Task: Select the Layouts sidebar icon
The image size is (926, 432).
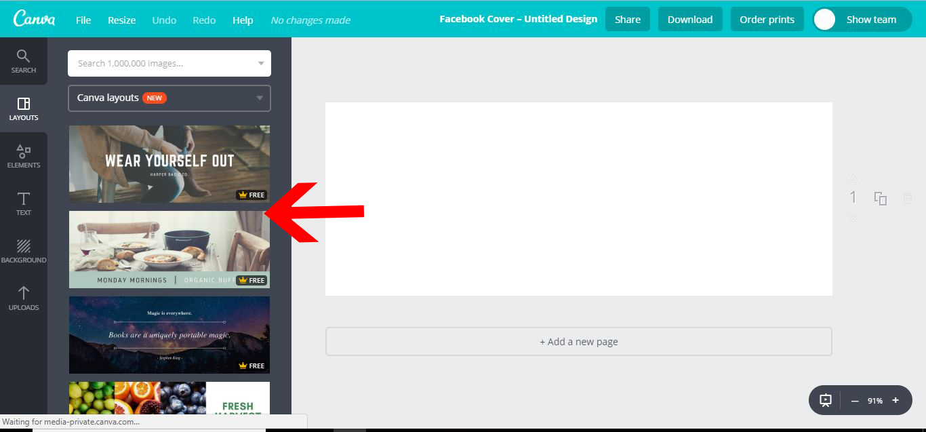Action: point(24,109)
